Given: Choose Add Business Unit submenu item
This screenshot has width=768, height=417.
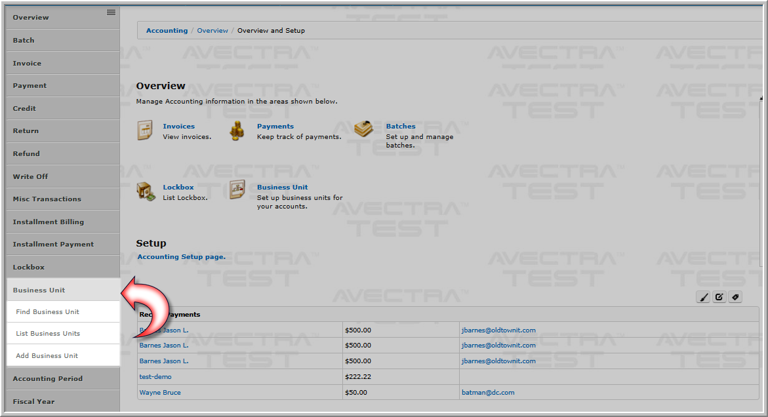Looking at the screenshot, I should pyautogui.click(x=63, y=355).
